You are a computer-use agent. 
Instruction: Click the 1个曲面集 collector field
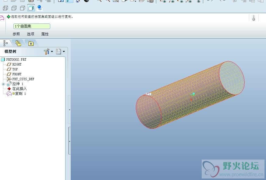pyautogui.click(x=32, y=26)
